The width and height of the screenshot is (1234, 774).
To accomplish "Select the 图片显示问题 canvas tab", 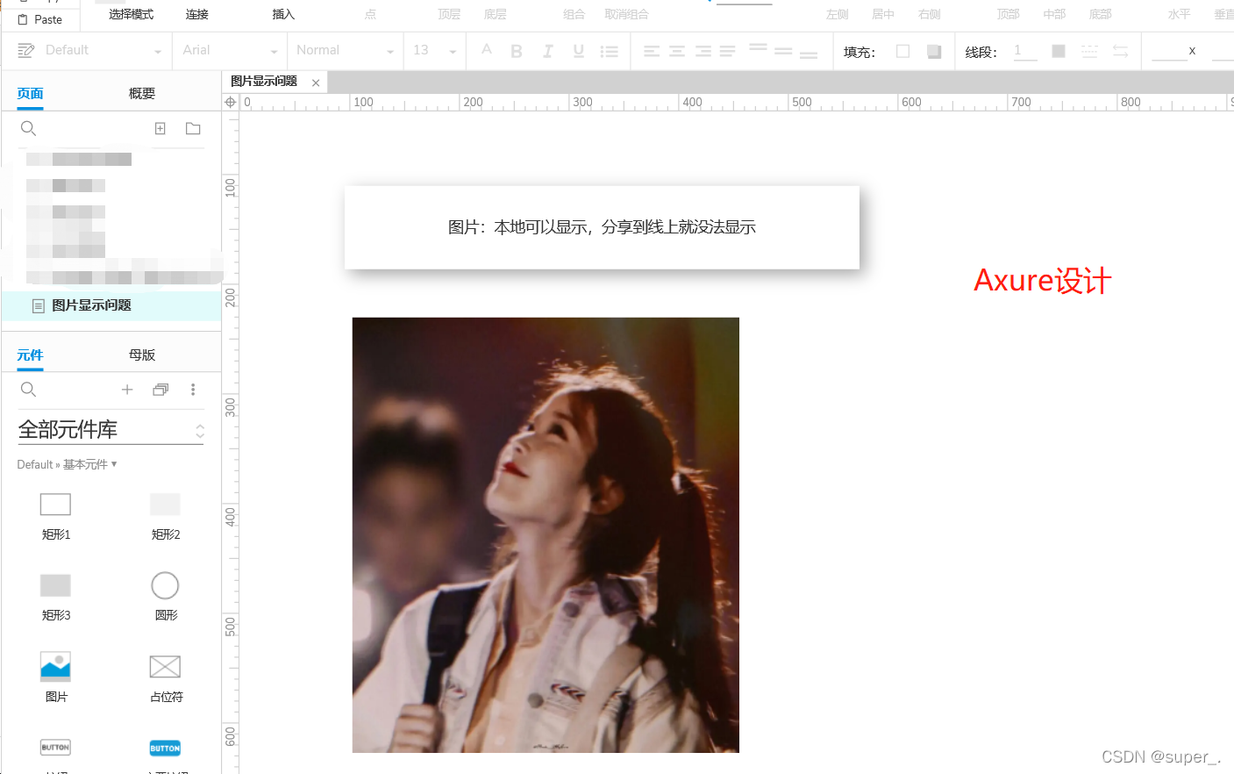I will (264, 82).
